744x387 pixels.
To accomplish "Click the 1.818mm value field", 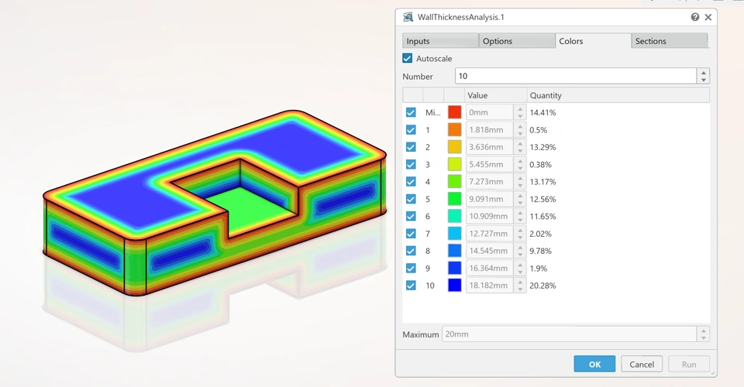I will click(490, 130).
